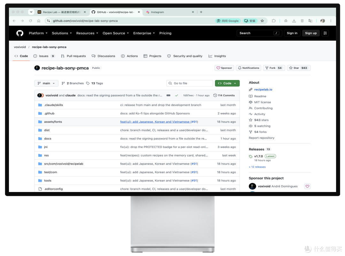This screenshot has height=256, width=345.
Task: Expand the Resources dropdown
Action: [x=87, y=33]
